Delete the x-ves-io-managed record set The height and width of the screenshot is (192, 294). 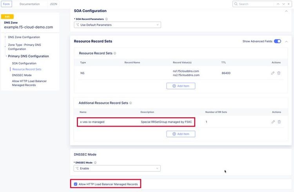click(x=279, y=122)
